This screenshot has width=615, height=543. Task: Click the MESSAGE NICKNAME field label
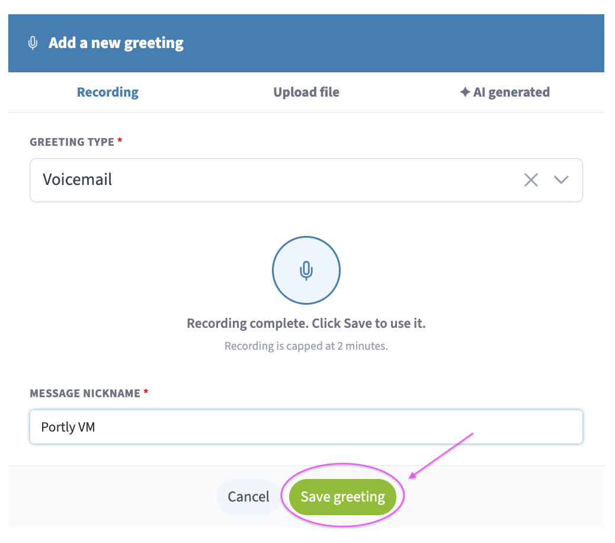pos(85,393)
